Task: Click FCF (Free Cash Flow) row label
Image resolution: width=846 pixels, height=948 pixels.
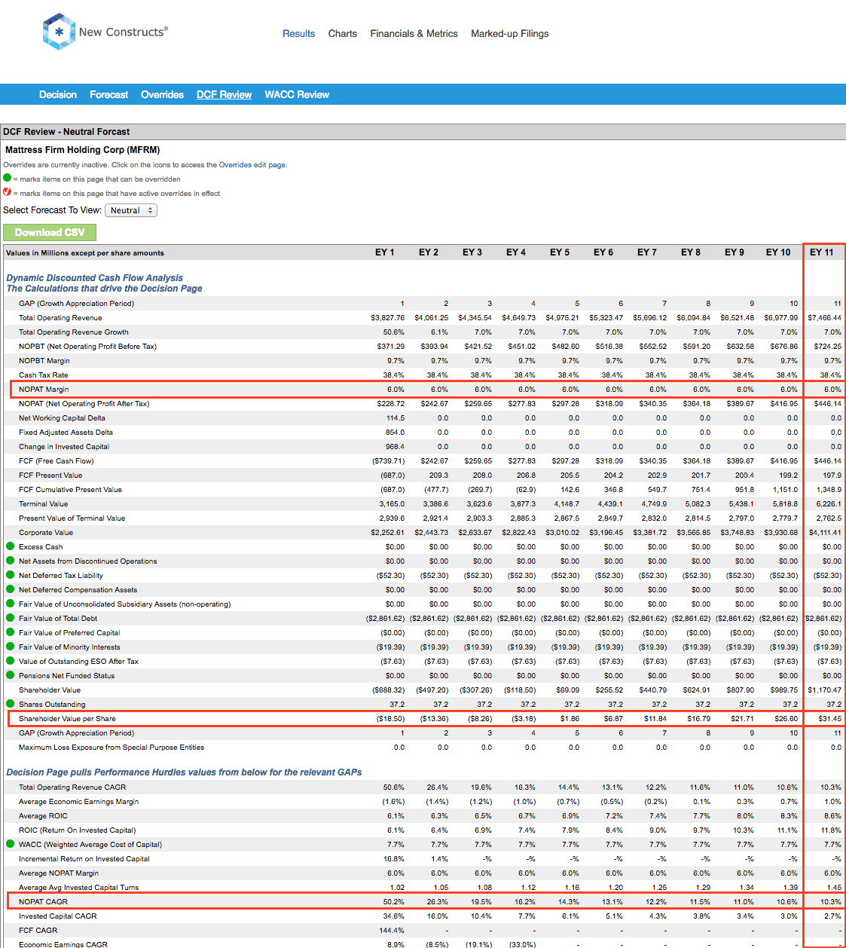Action: tap(57, 461)
